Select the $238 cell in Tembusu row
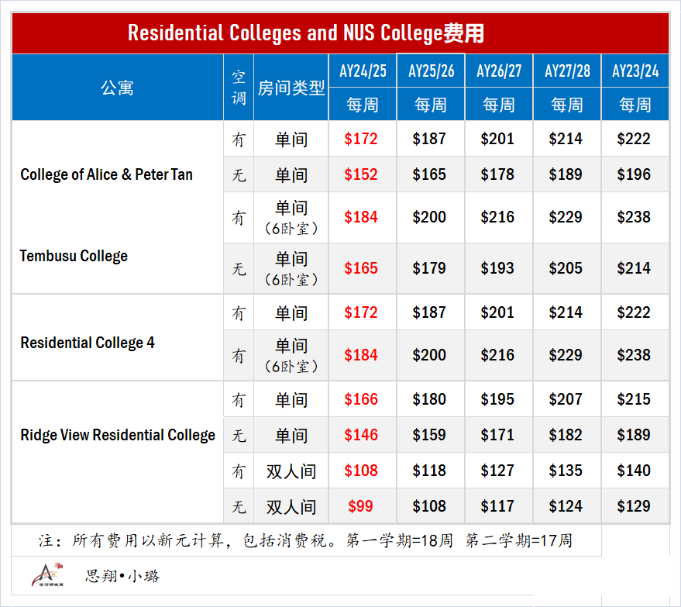This screenshot has height=607, width=681. [634, 217]
